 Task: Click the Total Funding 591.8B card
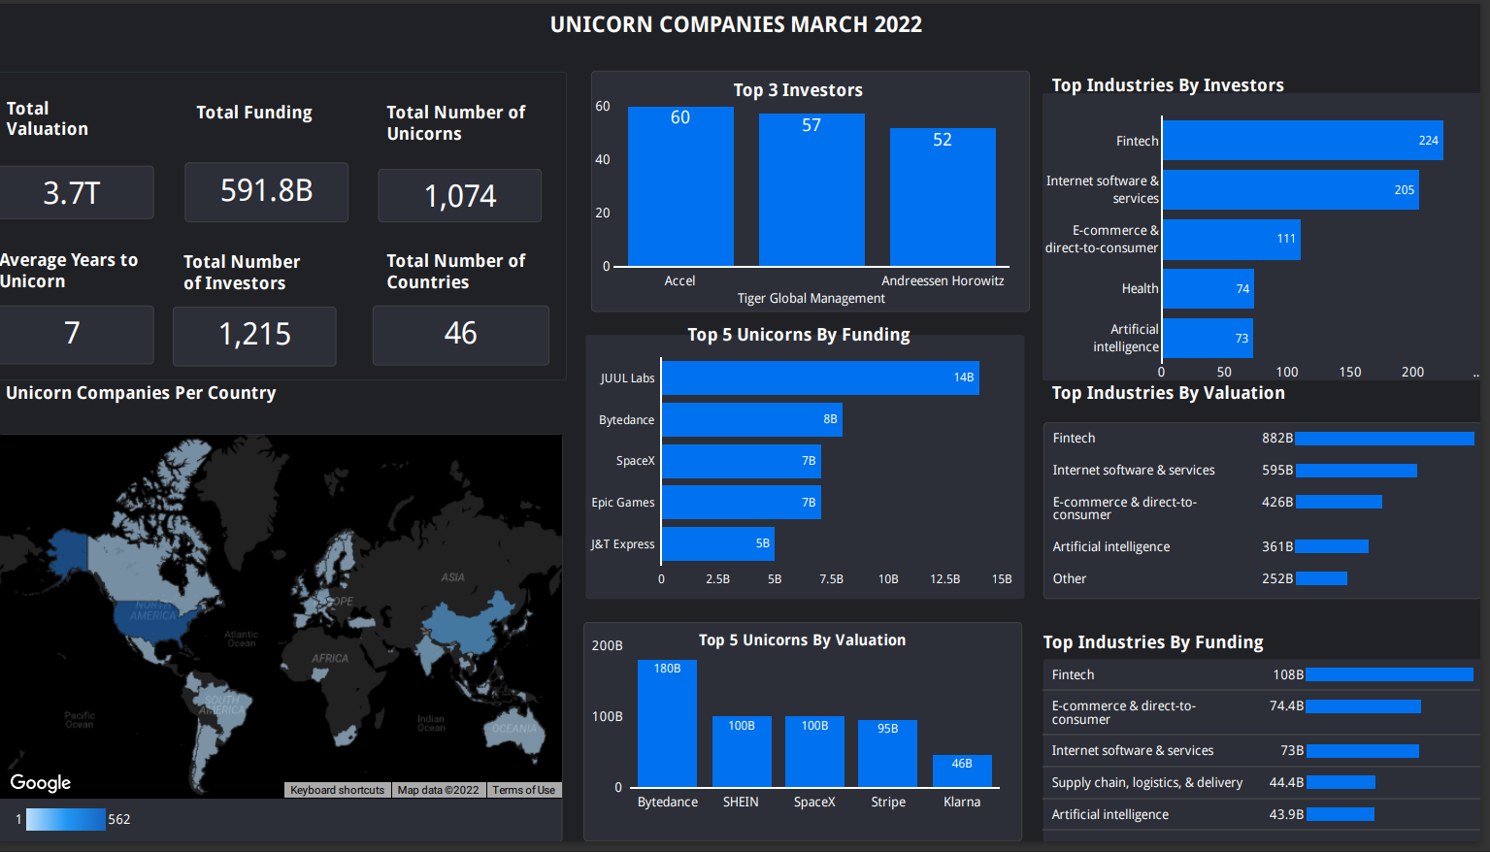tap(266, 191)
